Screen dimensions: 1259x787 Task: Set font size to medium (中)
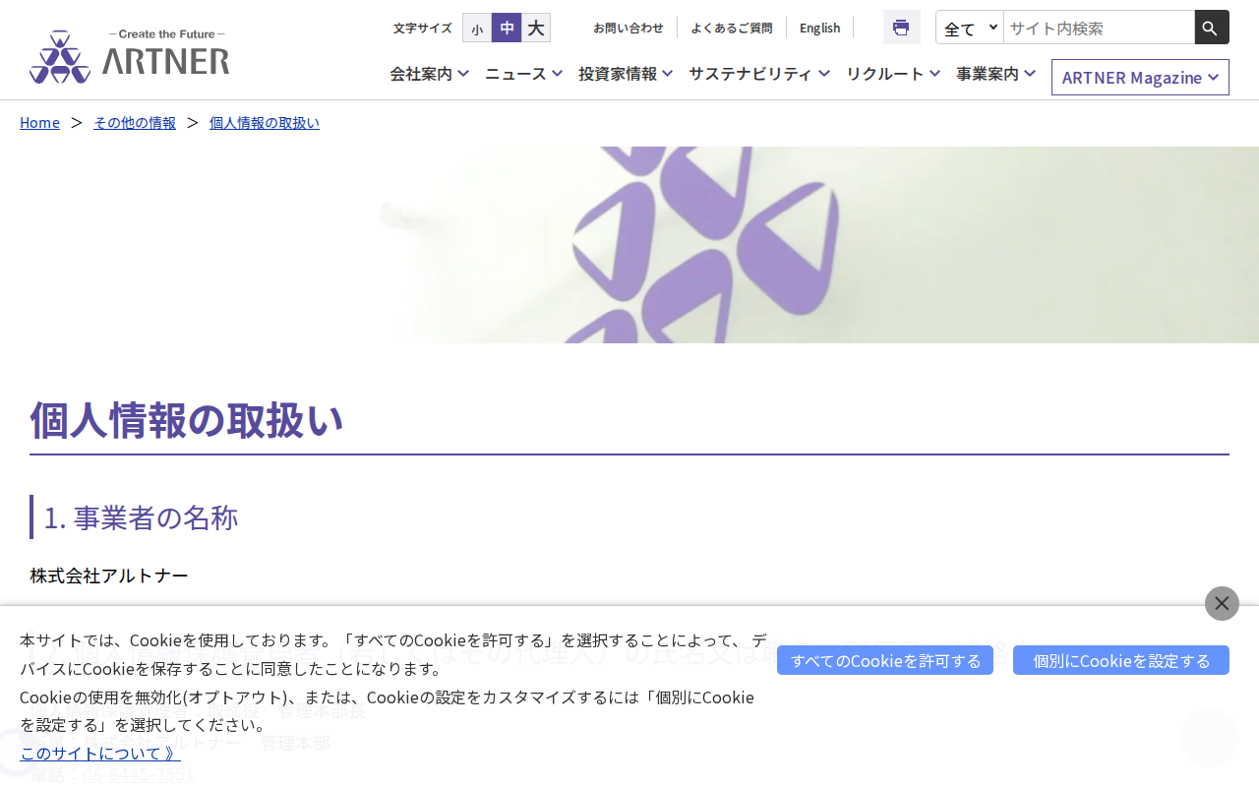(507, 28)
